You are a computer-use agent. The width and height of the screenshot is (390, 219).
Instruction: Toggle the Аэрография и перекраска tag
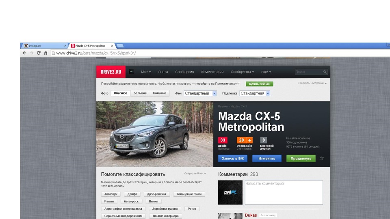[x=123, y=209]
